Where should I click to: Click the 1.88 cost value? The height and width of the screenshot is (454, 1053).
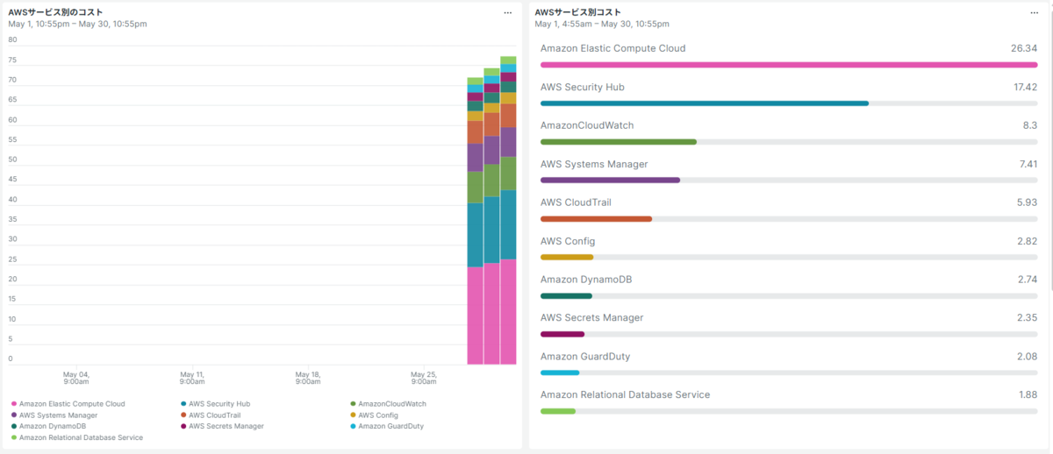pos(1028,395)
